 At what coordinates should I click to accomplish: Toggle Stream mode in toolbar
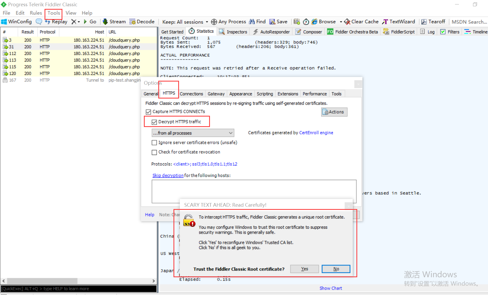click(114, 22)
